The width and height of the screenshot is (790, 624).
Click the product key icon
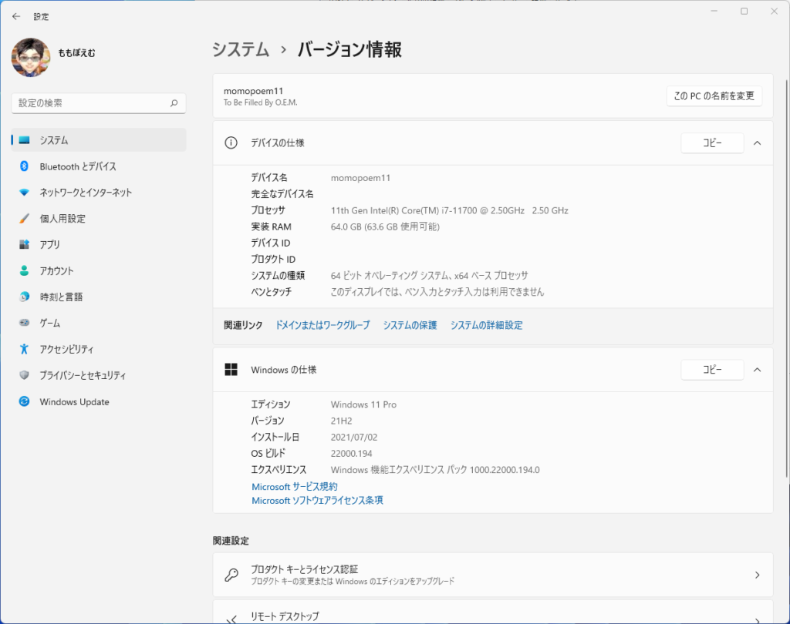(x=231, y=575)
